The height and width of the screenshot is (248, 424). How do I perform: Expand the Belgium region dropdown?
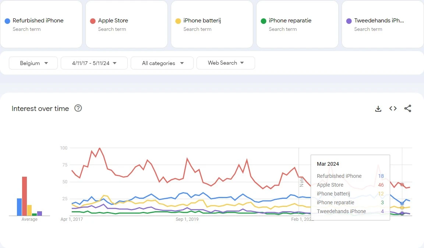click(x=33, y=63)
